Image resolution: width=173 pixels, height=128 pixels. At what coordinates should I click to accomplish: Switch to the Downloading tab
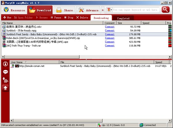(101, 18)
